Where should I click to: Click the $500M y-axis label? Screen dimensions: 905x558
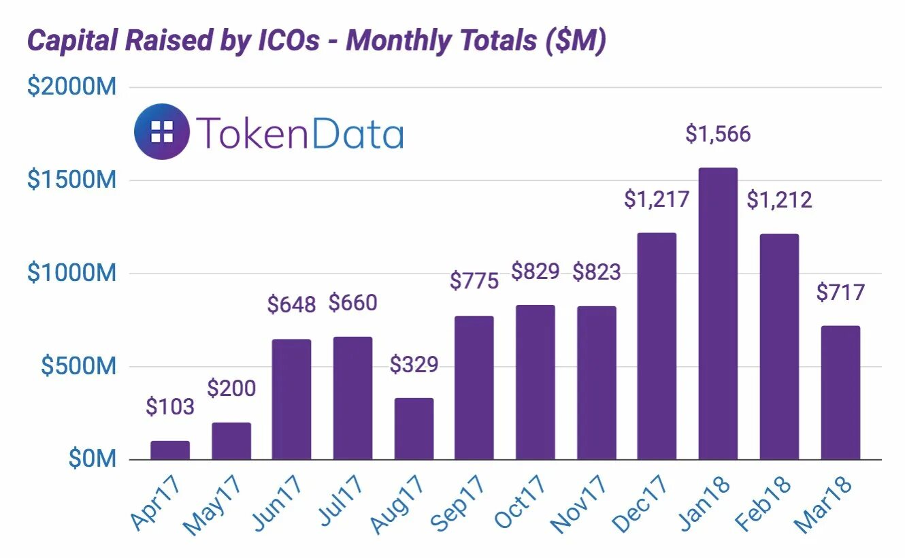[x=79, y=366]
